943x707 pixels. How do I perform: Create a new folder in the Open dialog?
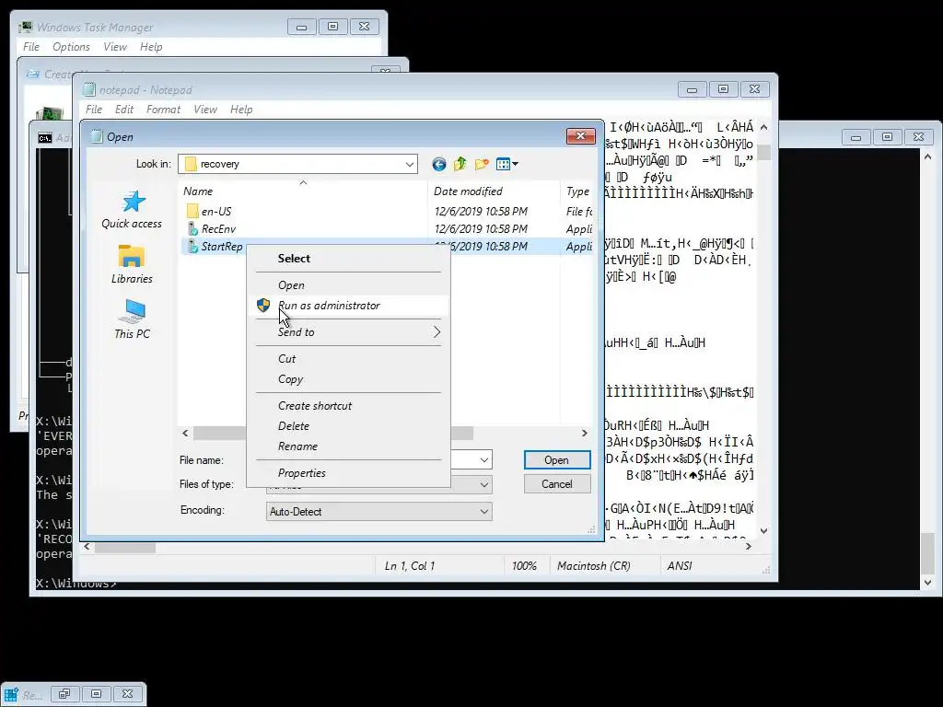482,164
